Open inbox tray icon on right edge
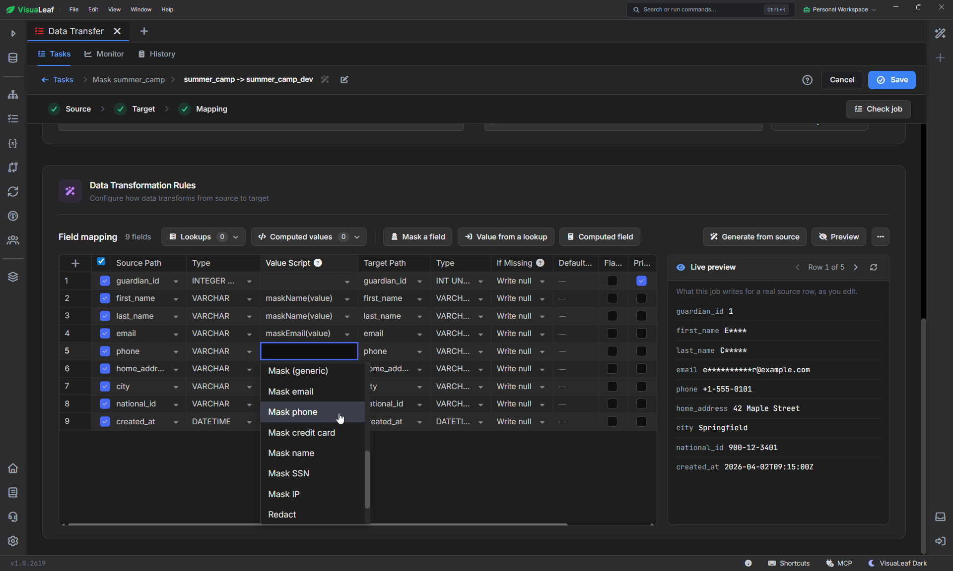 pyautogui.click(x=940, y=517)
